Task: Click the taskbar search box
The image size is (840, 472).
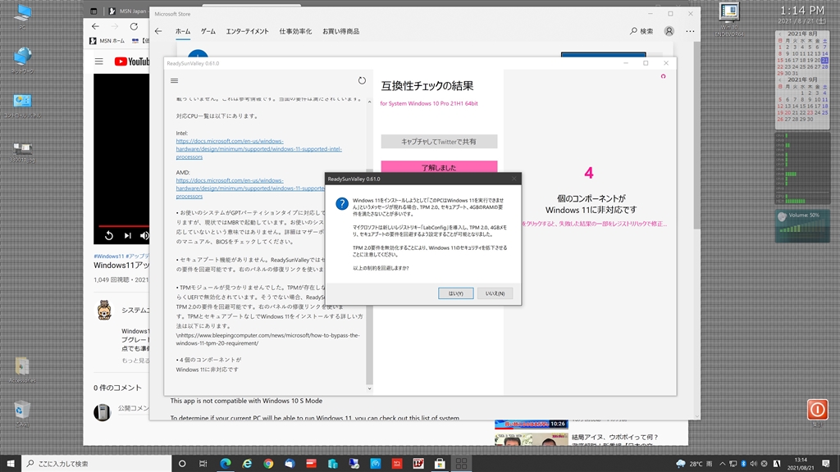Action: tap(97, 464)
